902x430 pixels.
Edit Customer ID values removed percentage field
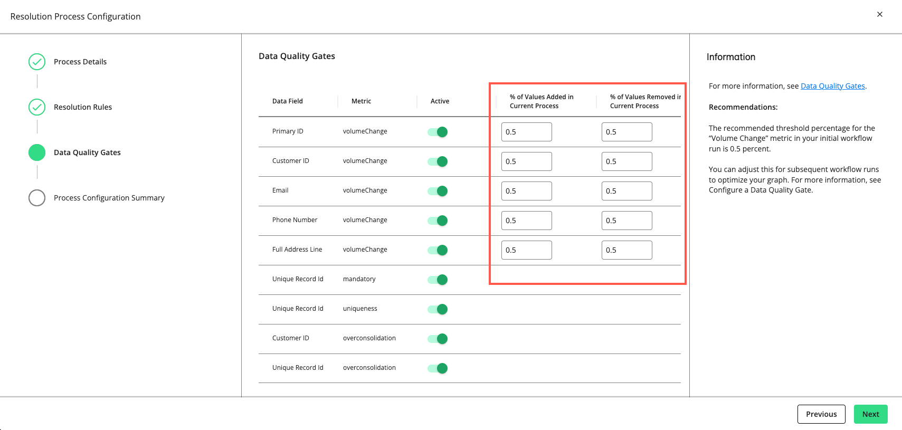click(x=626, y=161)
